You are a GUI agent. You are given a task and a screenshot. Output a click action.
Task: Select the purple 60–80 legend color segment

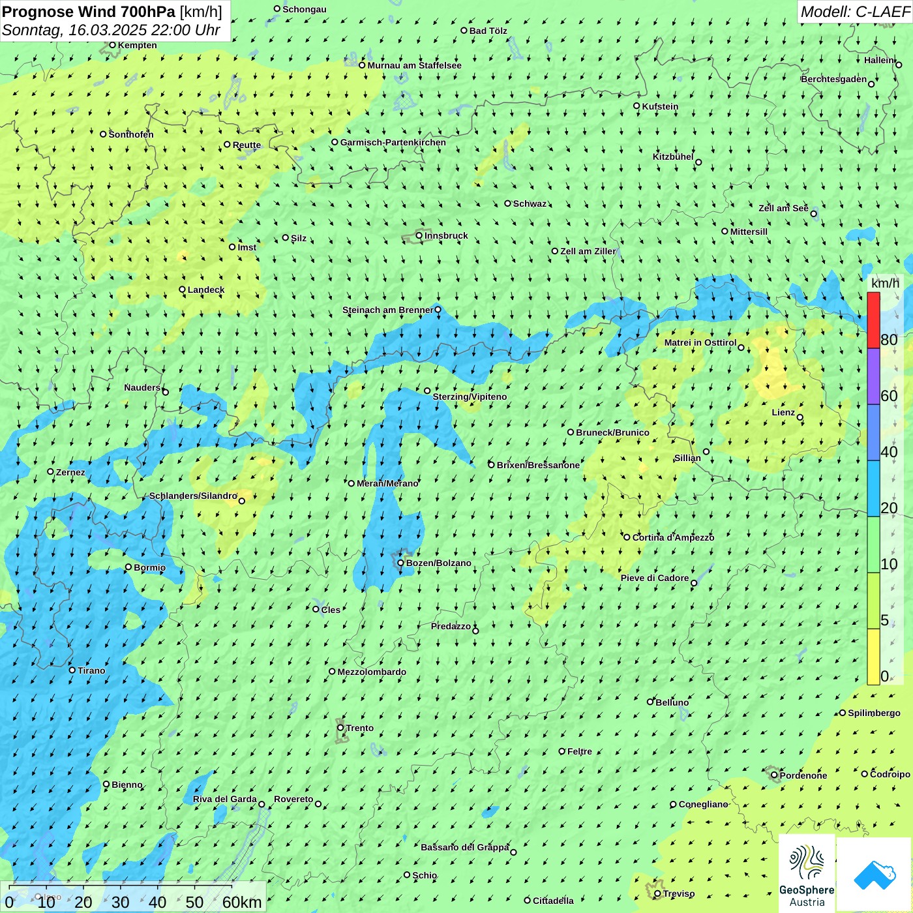(873, 377)
